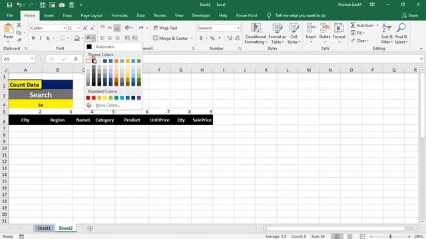426x239 pixels.
Task: Decrease decimal places
Action: [238, 39]
